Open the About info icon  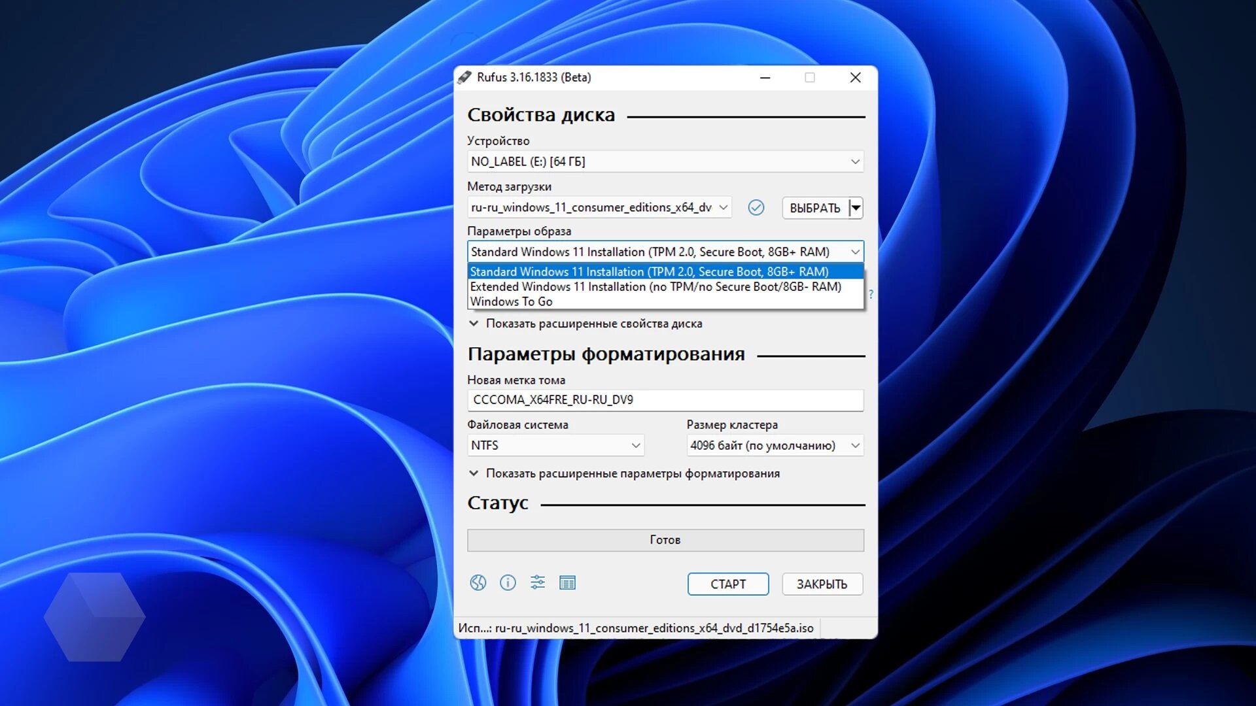(508, 582)
